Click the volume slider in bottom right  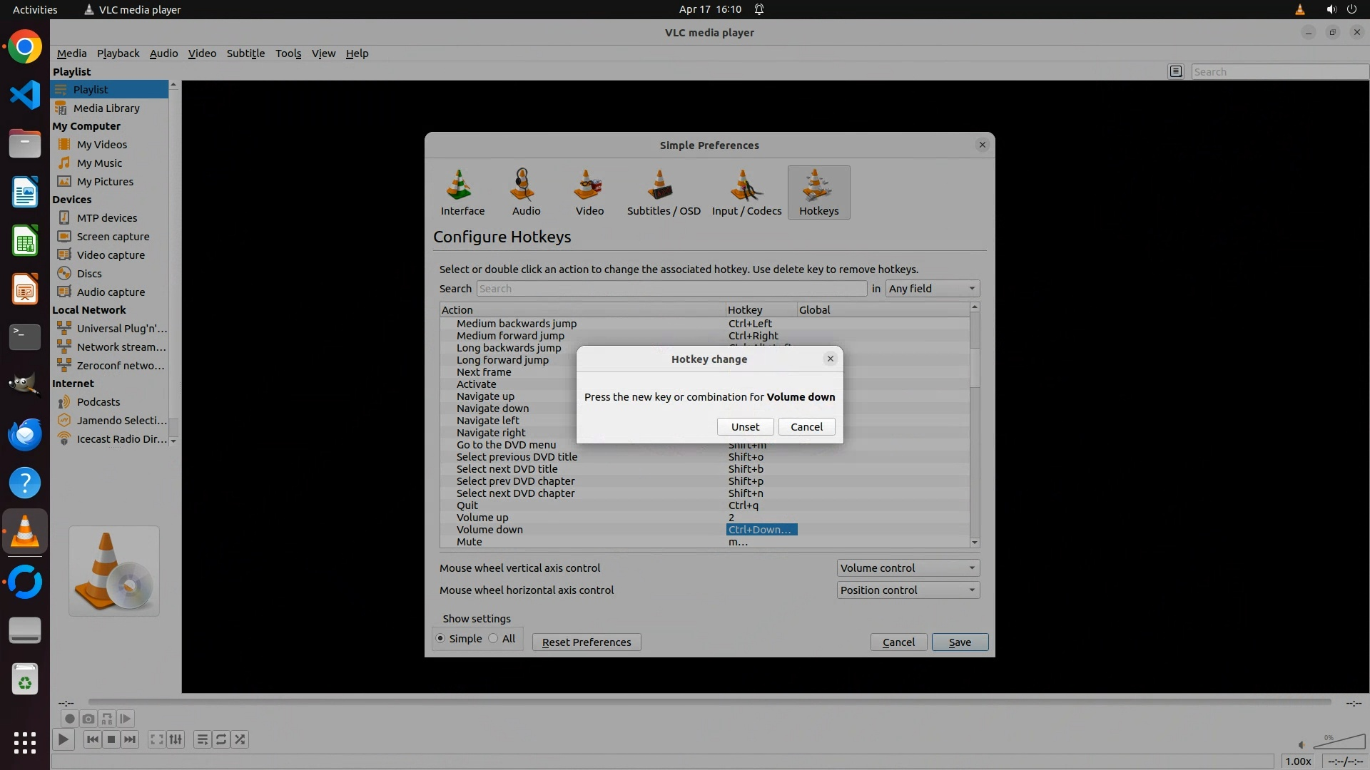[x=1339, y=743]
